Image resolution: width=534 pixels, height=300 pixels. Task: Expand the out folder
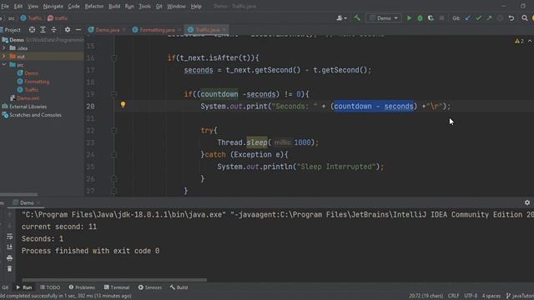click(x=4, y=57)
